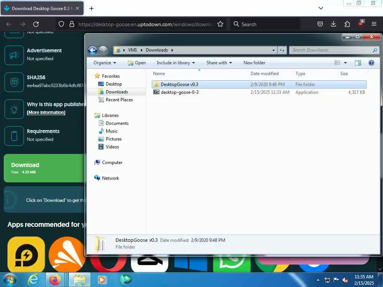The image size is (383, 287).
Task: Open the Firefox hamburger menu
Action: point(374,24)
